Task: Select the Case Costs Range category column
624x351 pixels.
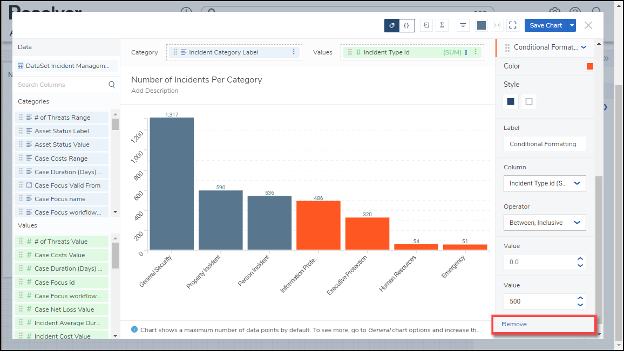Action: (61, 159)
